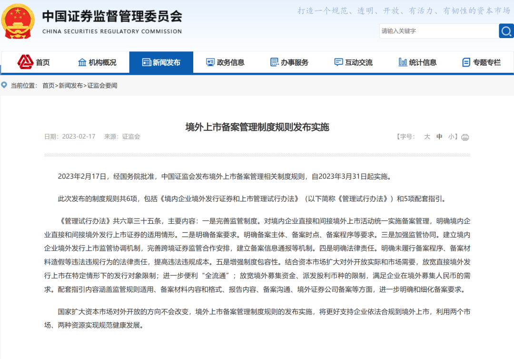Click the document icon beside 专题专栏
The width and height of the screenshot is (514, 359).
point(466,62)
